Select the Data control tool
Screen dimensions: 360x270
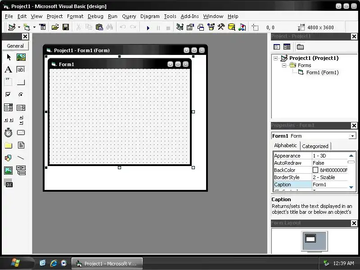21,171
